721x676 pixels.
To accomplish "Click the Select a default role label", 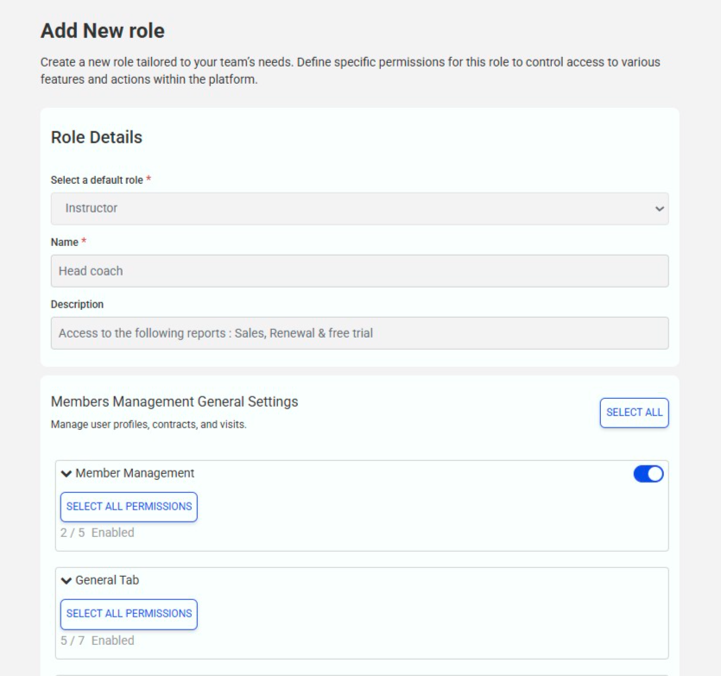I will [x=97, y=180].
